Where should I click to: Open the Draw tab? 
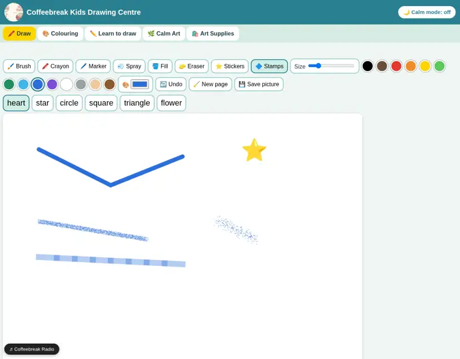(x=19, y=34)
